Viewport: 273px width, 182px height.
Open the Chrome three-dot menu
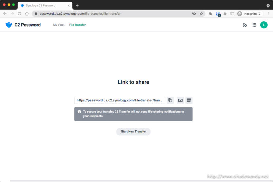tap(268, 14)
